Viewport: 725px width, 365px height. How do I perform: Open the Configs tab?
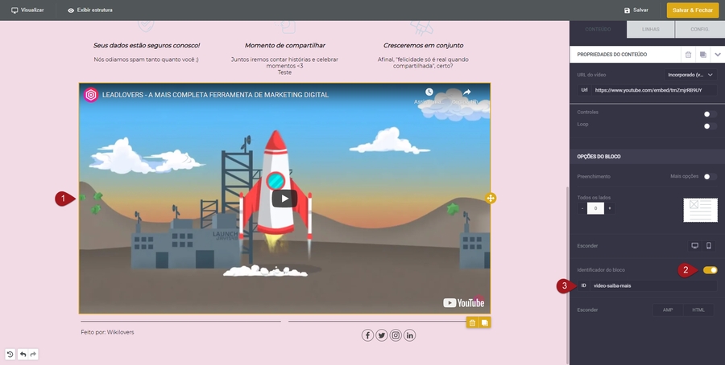pos(700,30)
